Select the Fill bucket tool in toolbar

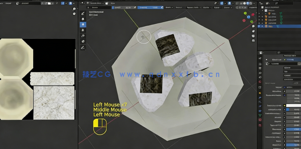(83, 36)
